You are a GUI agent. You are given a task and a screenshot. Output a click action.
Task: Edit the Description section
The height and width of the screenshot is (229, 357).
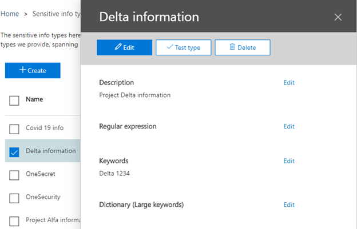coord(289,83)
